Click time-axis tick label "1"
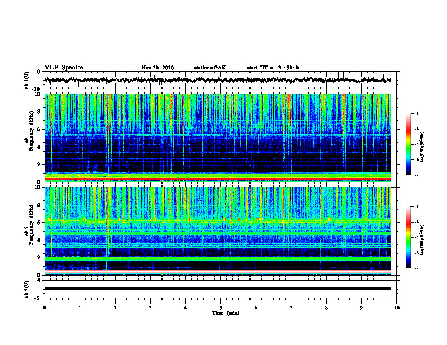This screenshot has height=345, width=447. 80,308
